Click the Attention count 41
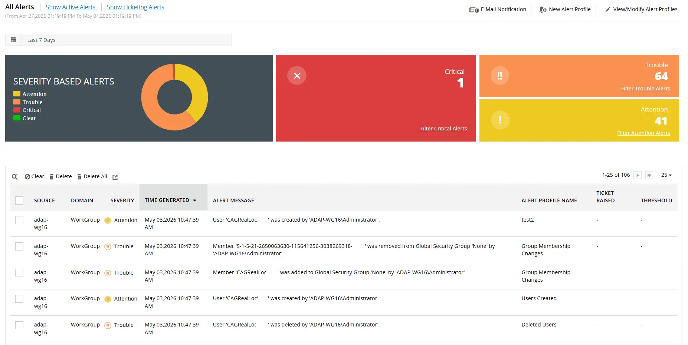688x345 pixels. (x=661, y=121)
